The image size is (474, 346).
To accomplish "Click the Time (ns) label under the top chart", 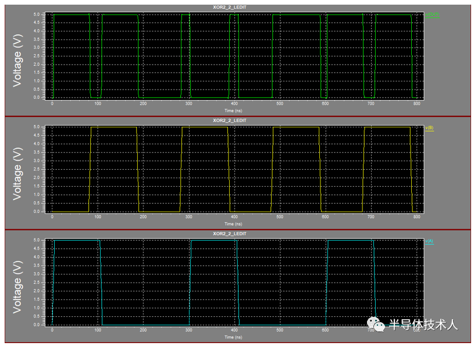I will (x=233, y=110).
